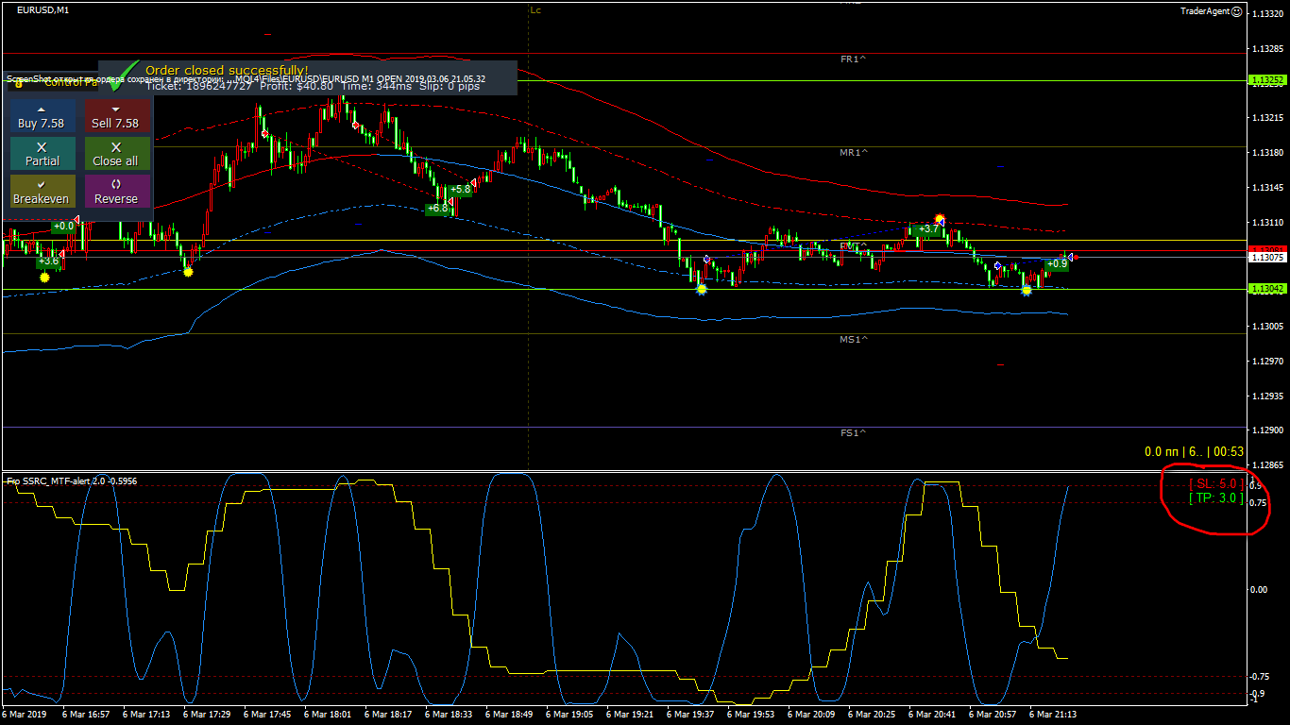Click the +3.6 profit label
Image resolution: width=1290 pixels, height=725 pixels.
(49, 261)
